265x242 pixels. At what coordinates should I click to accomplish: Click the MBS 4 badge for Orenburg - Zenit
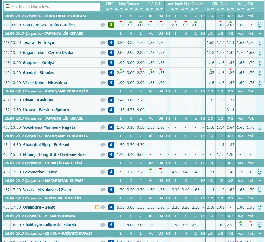click(x=111, y=207)
